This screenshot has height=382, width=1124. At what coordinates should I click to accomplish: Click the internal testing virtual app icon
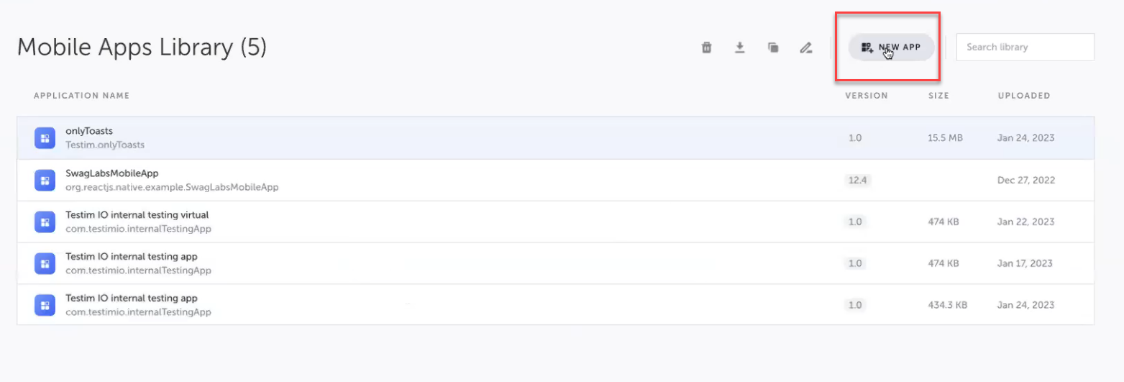tap(45, 222)
